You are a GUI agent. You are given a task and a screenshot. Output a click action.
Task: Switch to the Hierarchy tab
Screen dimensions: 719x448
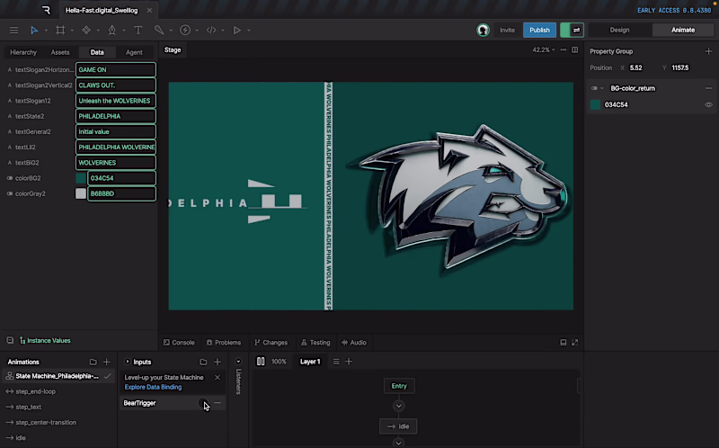23,52
